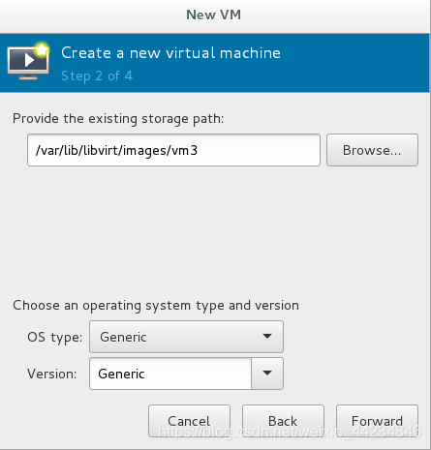Click 'Create a new virtual machine' heading

pyautogui.click(x=170, y=52)
